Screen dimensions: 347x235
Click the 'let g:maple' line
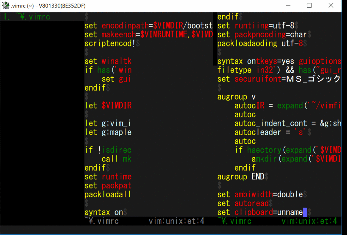(x=108, y=132)
